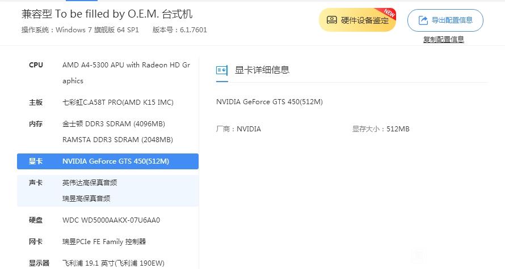Select the 显示器 Philips monitor row

(x=108, y=263)
